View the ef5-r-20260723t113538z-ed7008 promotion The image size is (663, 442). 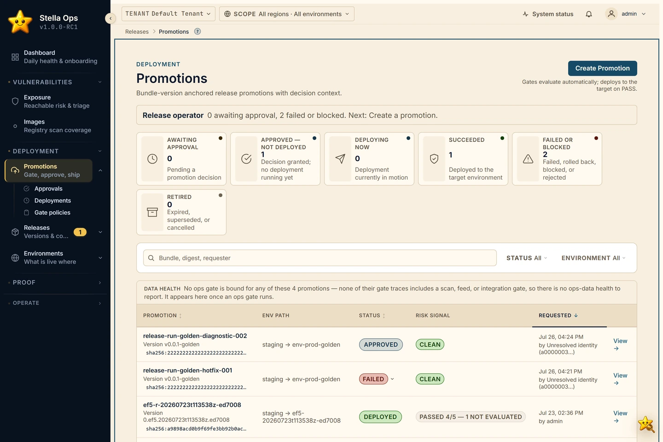(x=620, y=417)
